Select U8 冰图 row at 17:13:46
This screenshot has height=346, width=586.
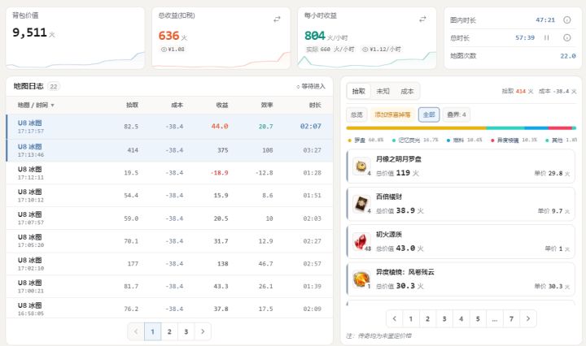coord(169,150)
